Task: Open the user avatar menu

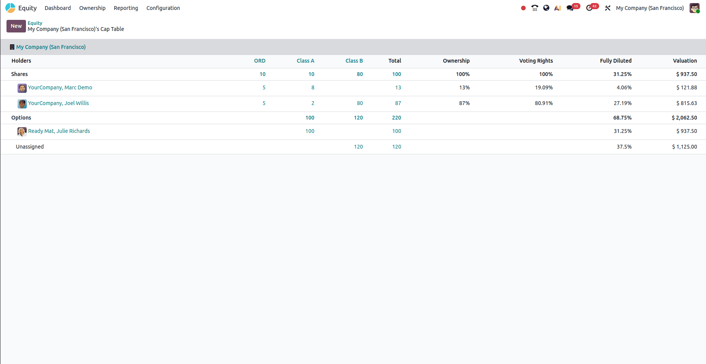Action: (x=695, y=8)
